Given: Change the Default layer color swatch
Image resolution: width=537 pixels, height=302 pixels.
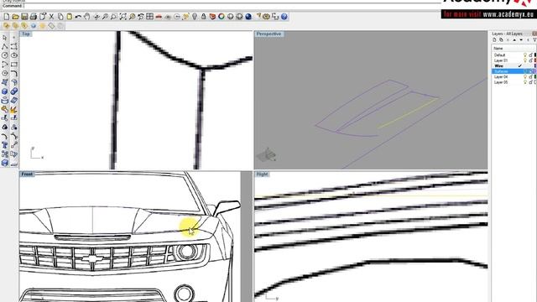Looking at the screenshot, I should pos(535,55).
